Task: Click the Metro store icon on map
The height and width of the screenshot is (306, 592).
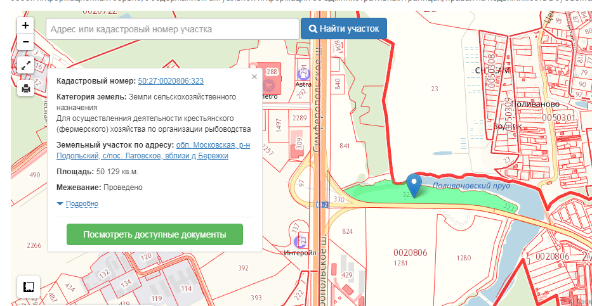Action: click(x=270, y=84)
